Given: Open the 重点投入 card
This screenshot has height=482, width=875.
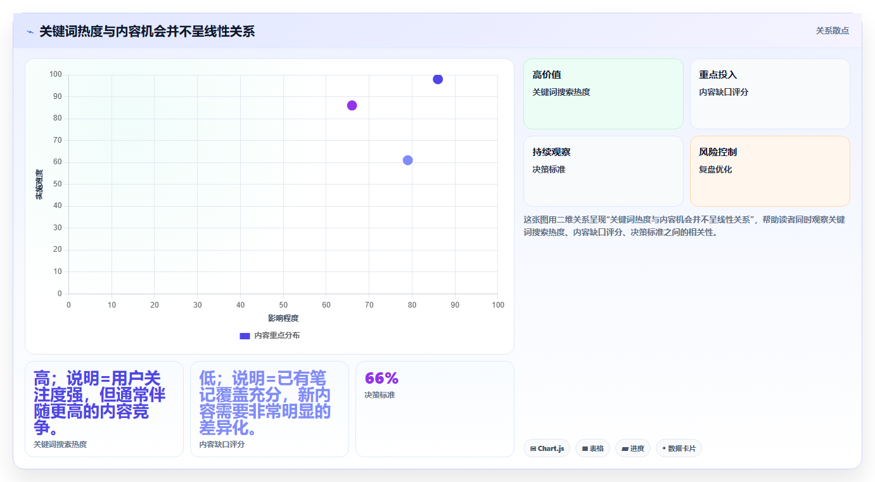Looking at the screenshot, I should click(x=770, y=94).
